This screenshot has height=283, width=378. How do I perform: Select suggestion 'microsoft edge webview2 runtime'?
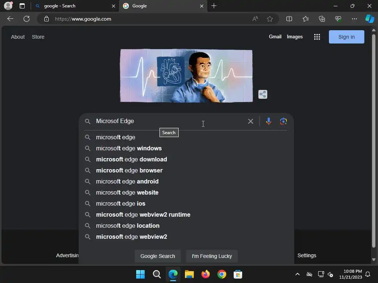[x=186, y=215]
